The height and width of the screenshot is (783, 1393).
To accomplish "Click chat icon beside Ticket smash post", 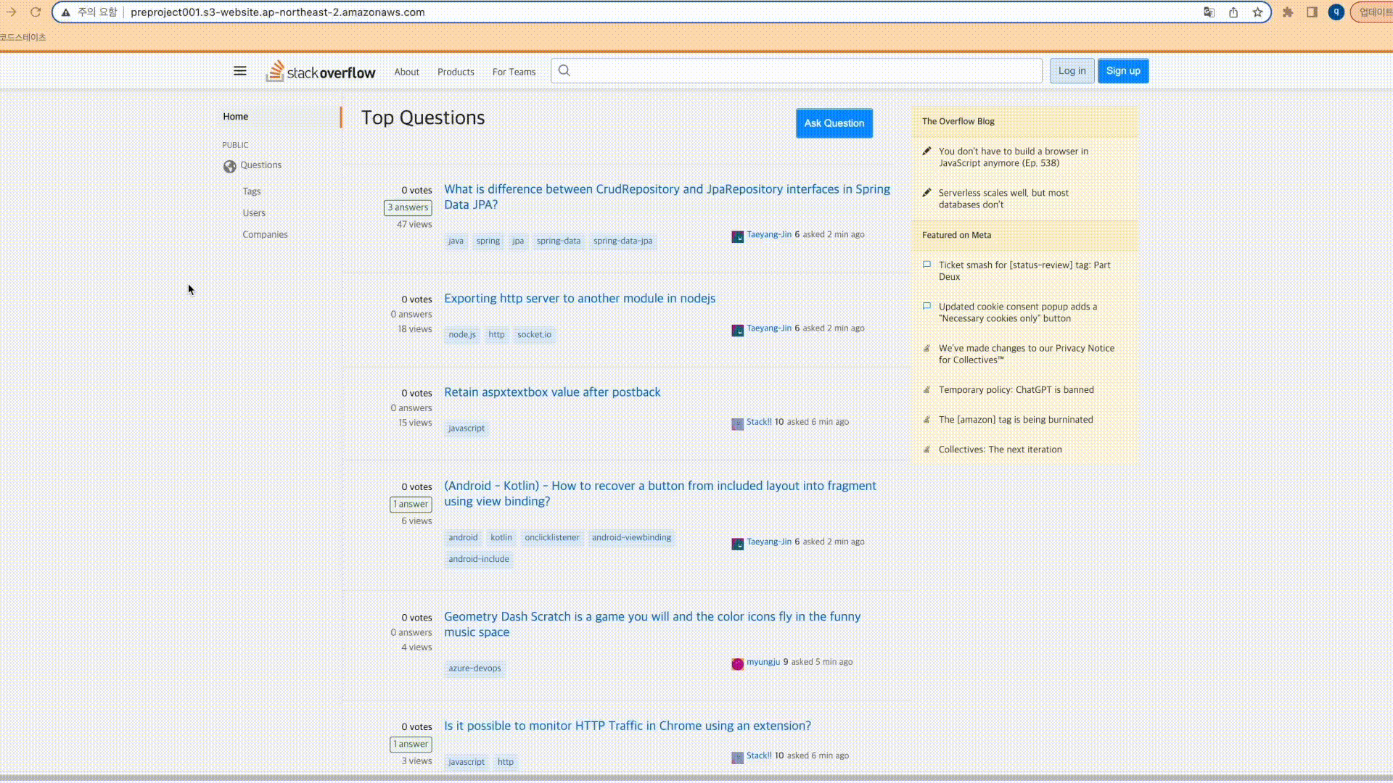I will 926,265.
